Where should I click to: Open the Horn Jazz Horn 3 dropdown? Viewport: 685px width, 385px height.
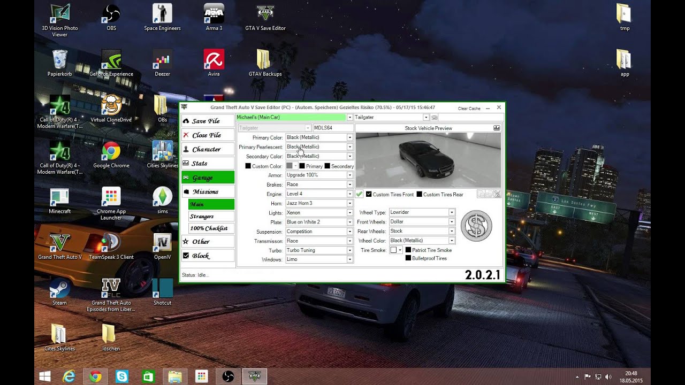coord(350,203)
